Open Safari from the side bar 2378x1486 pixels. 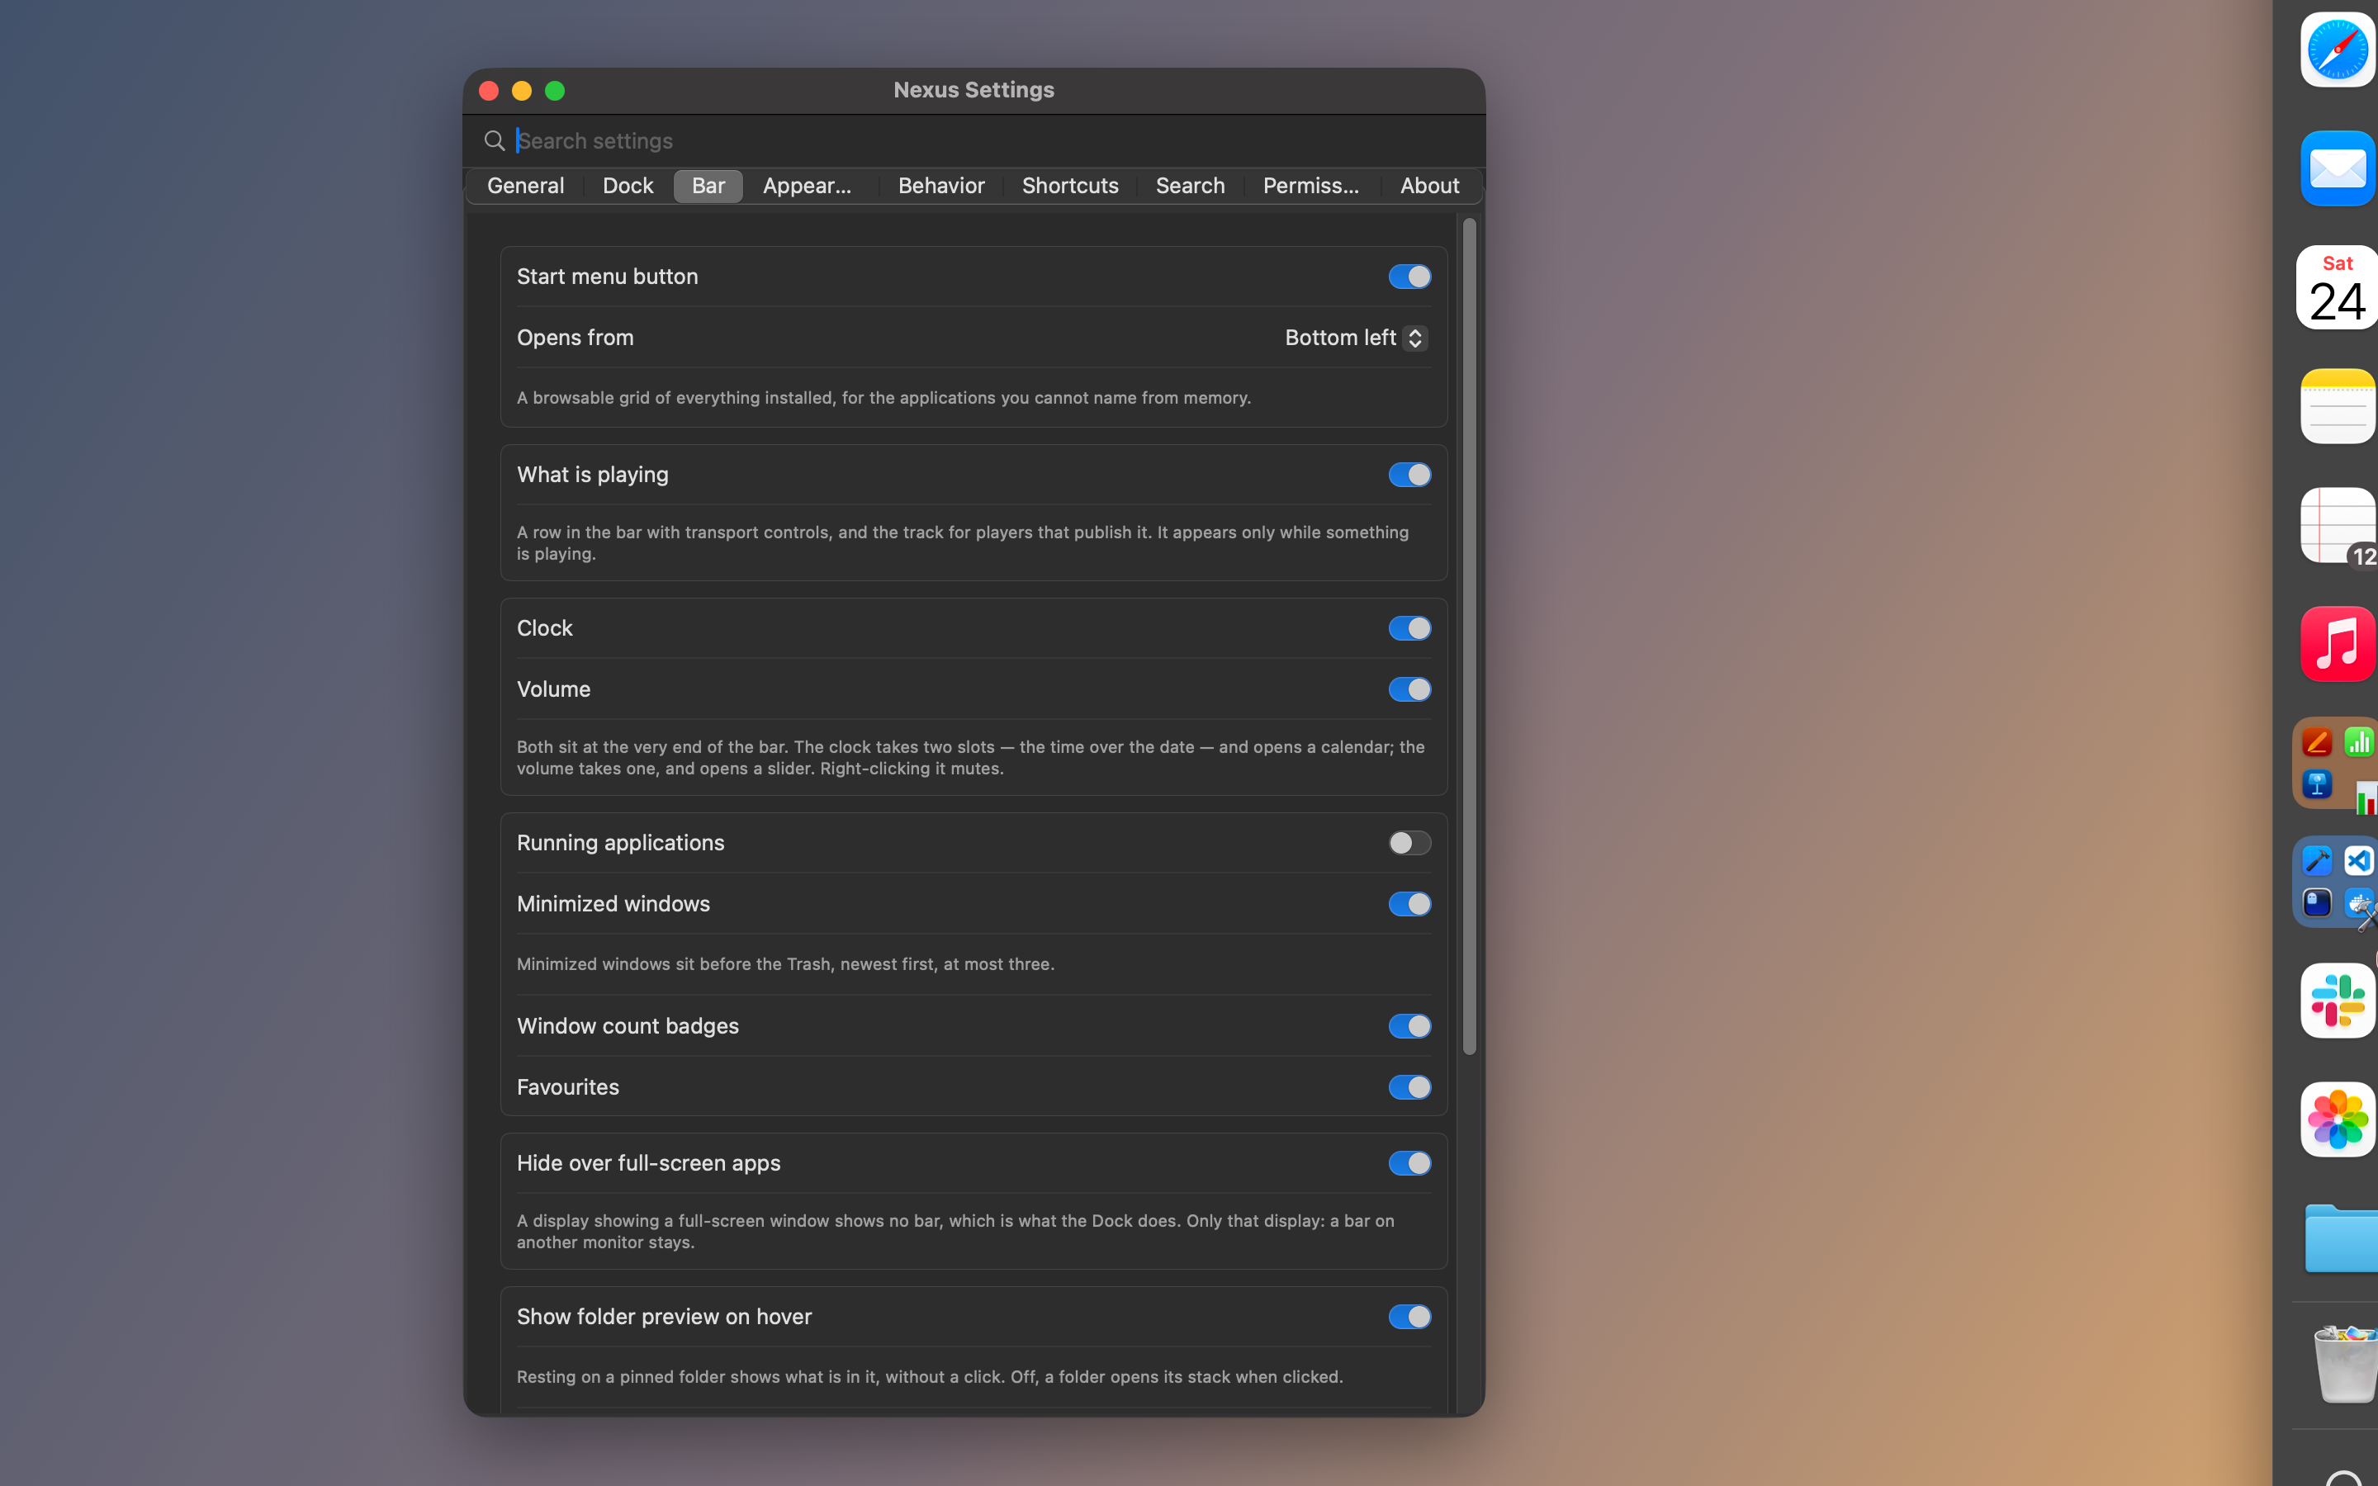click(2338, 50)
